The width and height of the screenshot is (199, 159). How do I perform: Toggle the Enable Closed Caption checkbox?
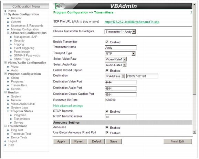[x=107, y=70]
